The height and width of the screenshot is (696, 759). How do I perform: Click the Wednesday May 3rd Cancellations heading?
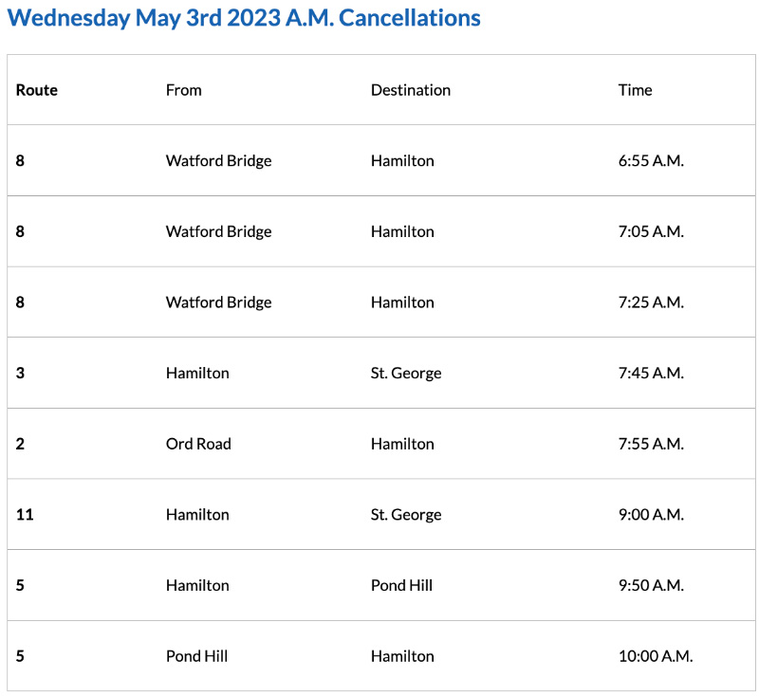click(x=244, y=17)
